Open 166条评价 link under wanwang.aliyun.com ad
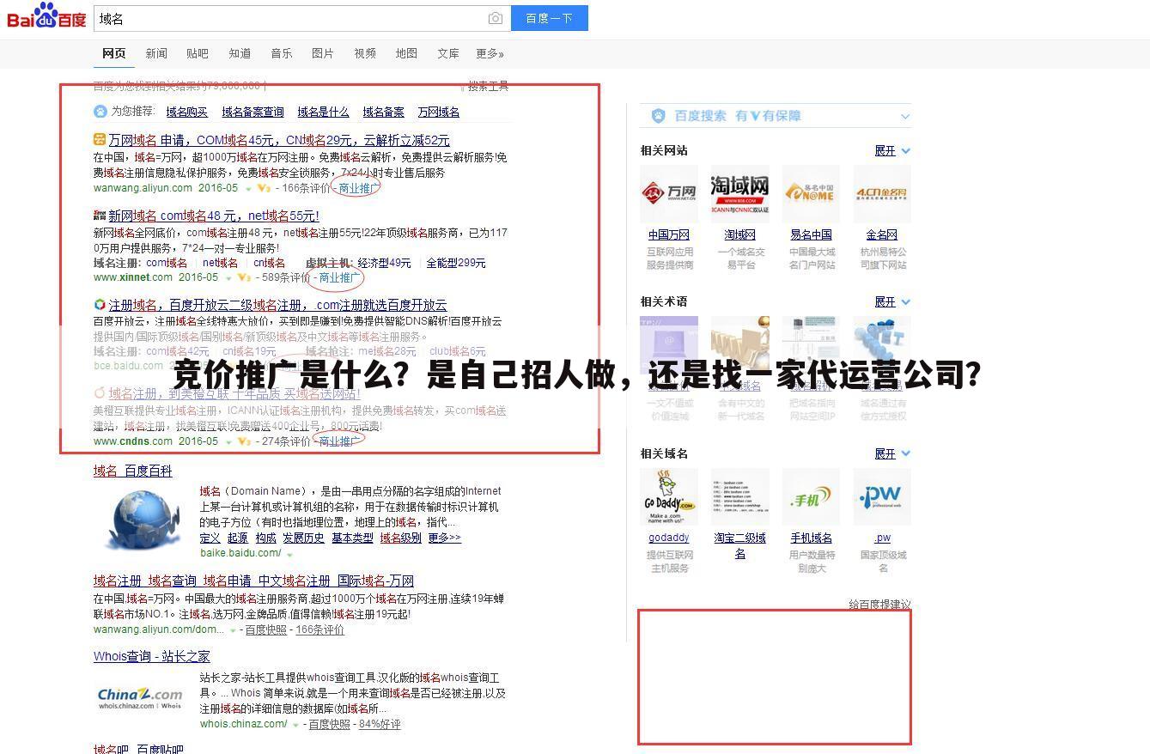Image resolution: width=1150 pixels, height=754 pixels. point(306,188)
